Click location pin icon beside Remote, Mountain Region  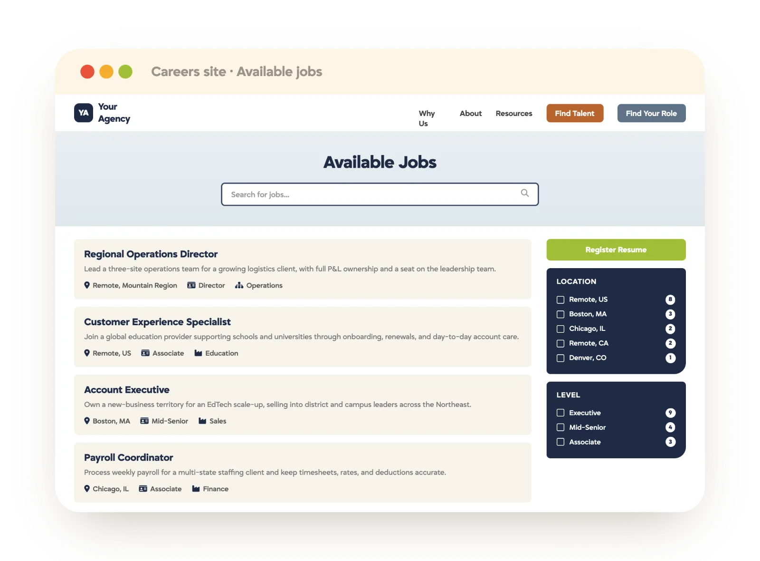[x=87, y=285]
